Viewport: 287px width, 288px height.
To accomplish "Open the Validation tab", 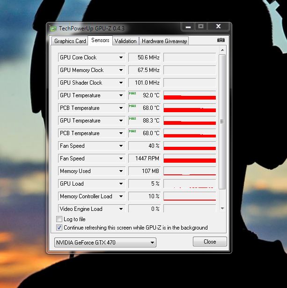I will [x=125, y=41].
